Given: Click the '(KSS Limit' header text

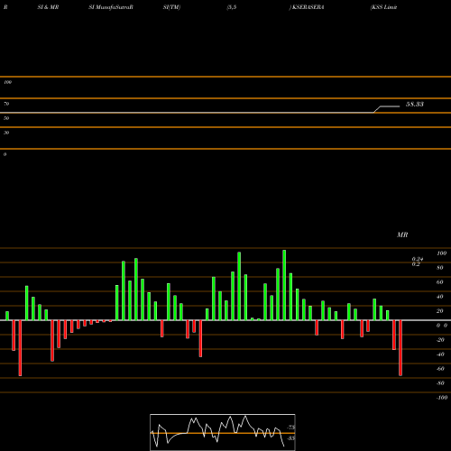Looking at the screenshot, I should [383, 7].
